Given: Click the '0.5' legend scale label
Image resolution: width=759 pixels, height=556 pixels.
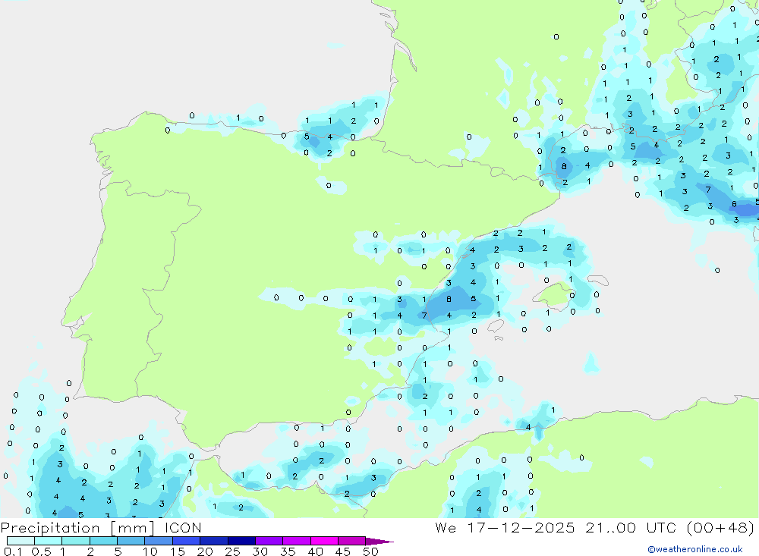Looking at the screenshot, I should (41, 551).
